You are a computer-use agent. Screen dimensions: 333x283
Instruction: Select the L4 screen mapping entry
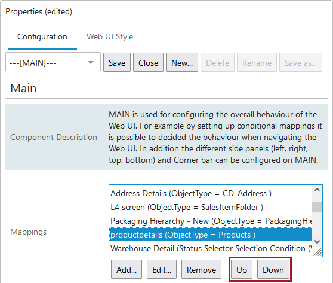(x=211, y=207)
